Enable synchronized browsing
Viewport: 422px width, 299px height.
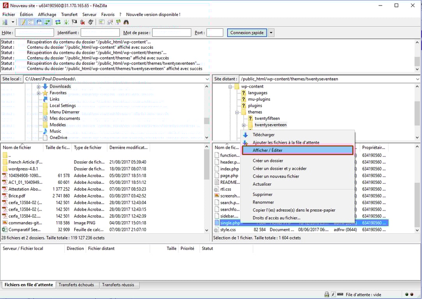pyautogui.click(x=118, y=22)
